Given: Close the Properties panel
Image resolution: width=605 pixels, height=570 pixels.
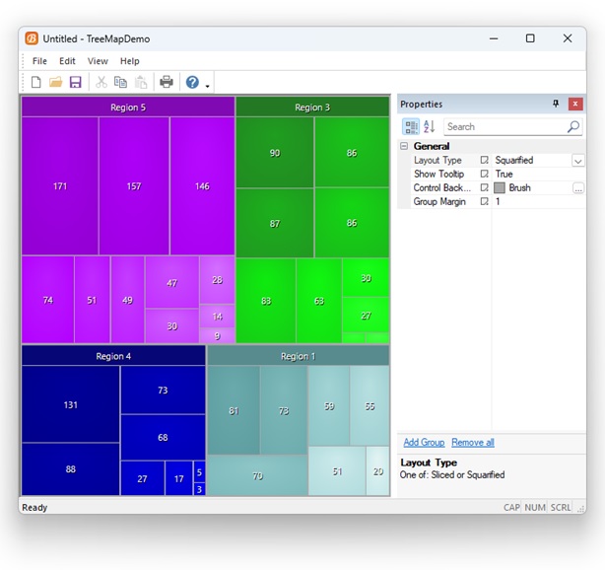Looking at the screenshot, I should pos(575,104).
